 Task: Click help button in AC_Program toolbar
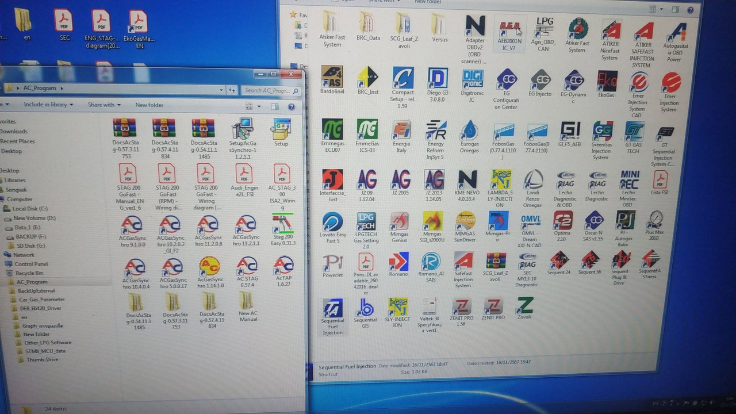pos(291,106)
